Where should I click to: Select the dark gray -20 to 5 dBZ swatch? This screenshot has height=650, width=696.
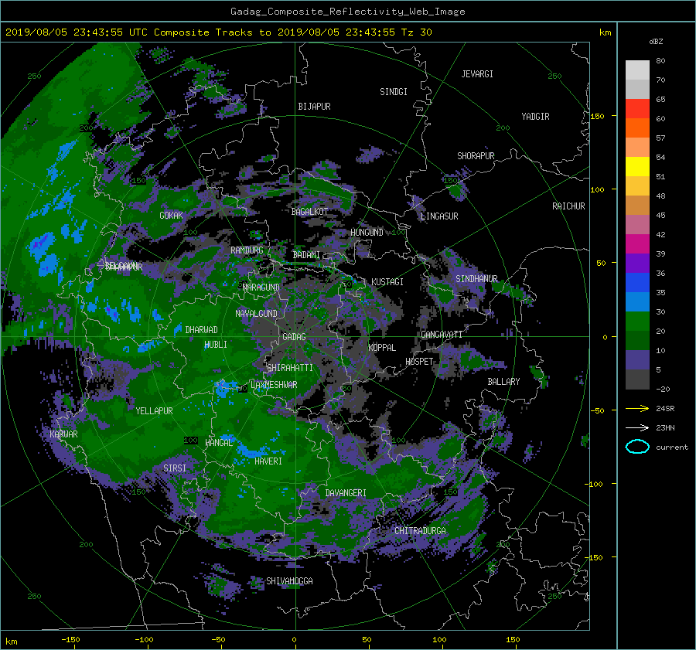point(637,379)
